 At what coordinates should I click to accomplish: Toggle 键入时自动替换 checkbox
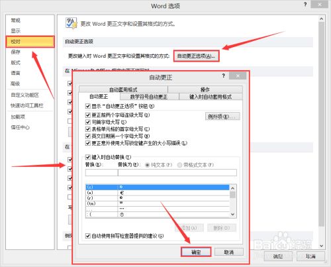pos(88,157)
